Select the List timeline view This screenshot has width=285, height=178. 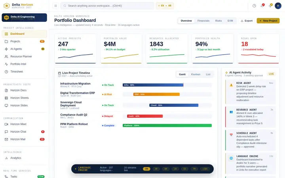(x=208, y=74)
